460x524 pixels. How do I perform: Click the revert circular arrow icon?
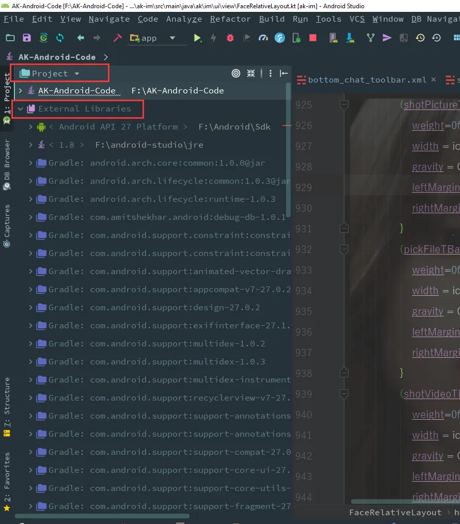pyautogui.click(x=437, y=38)
